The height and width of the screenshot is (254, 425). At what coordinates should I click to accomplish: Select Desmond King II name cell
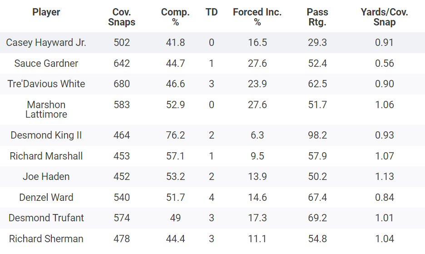pos(46,135)
